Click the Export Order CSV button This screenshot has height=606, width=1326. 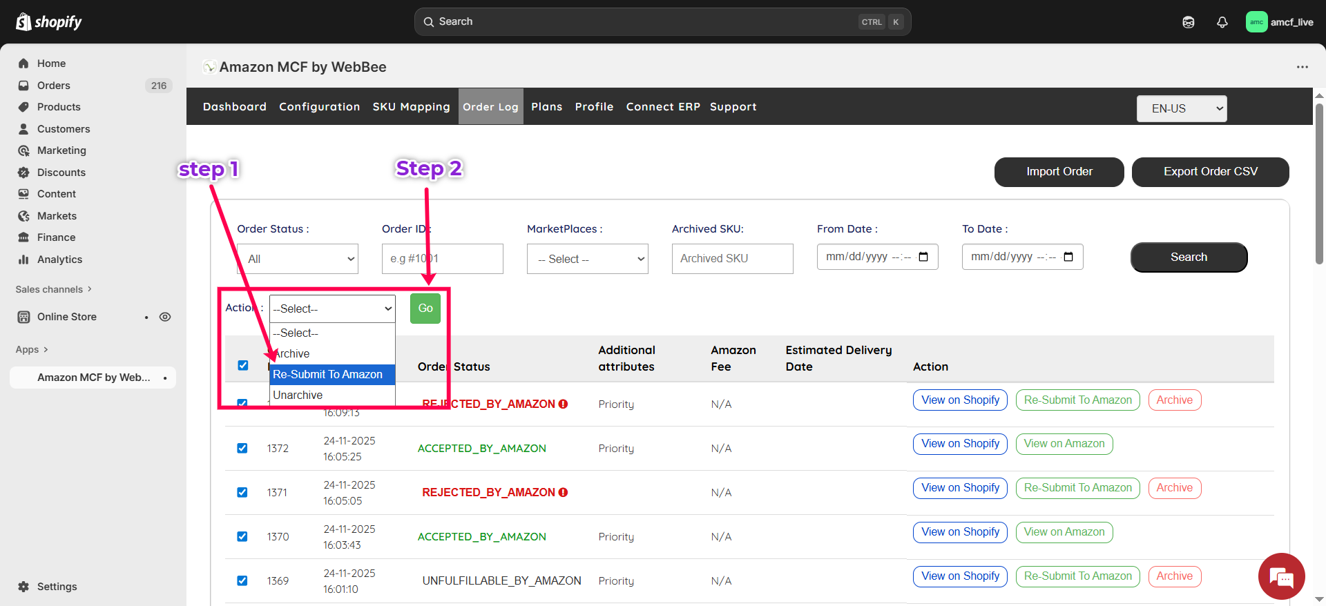pos(1210,172)
